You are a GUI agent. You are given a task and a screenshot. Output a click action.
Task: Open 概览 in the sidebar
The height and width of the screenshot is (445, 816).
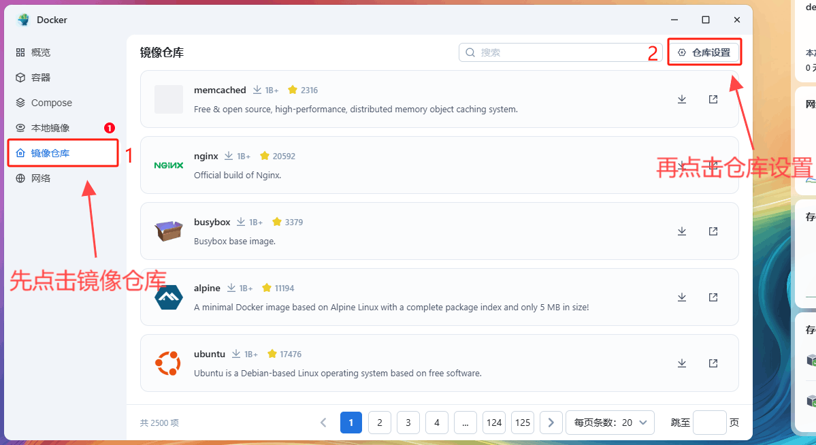tap(41, 52)
